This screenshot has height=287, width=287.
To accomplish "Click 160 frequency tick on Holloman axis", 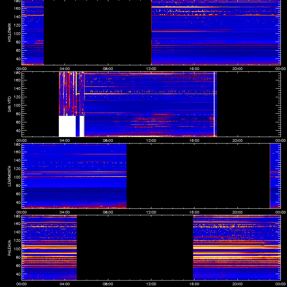I will tap(17, 8).
